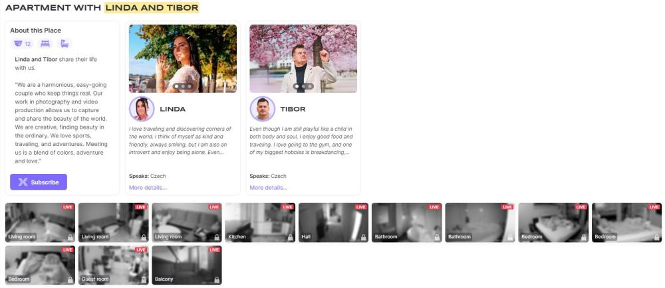Open Linda's round profile avatar
The height and width of the screenshot is (288, 665).
(142, 109)
